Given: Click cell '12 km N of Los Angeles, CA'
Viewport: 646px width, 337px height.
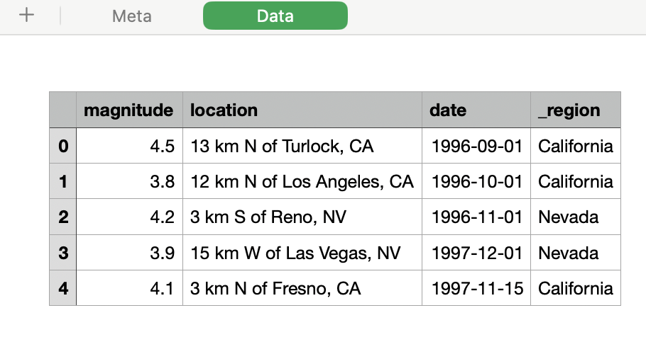Looking at the screenshot, I should click(302, 181).
